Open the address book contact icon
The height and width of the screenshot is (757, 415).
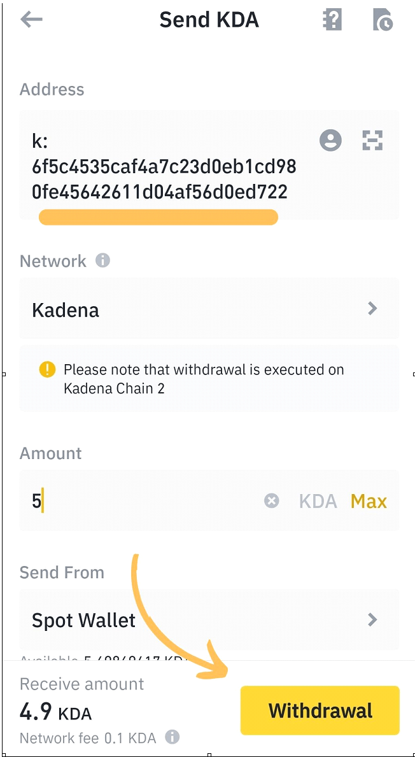pyautogui.click(x=330, y=140)
